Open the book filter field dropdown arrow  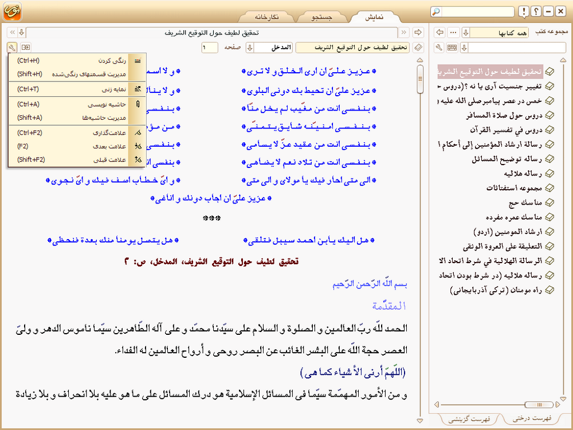tap(464, 48)
